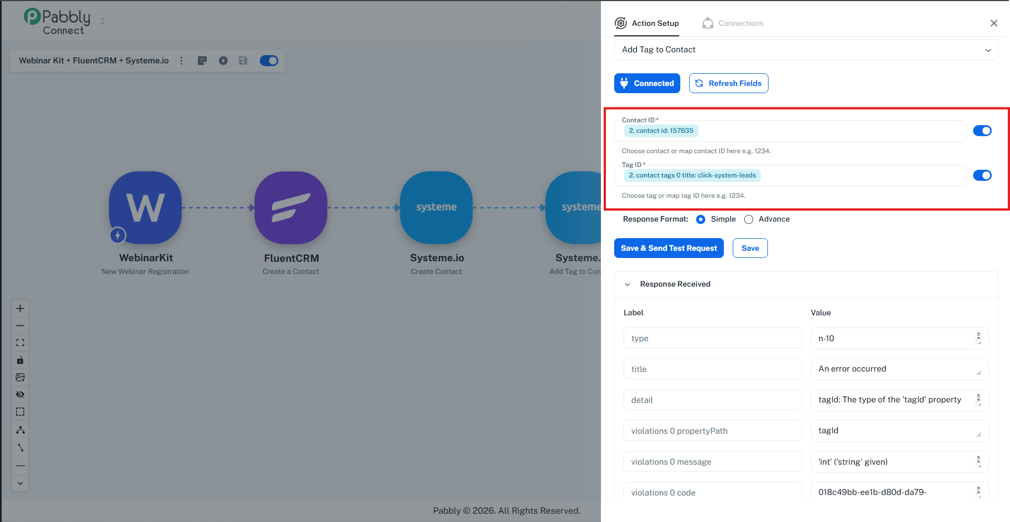Image resolution: width=1010 pixels, height=522 pixels.
Task: Click the stepper on the violations message value
Action: click(979, 460)
